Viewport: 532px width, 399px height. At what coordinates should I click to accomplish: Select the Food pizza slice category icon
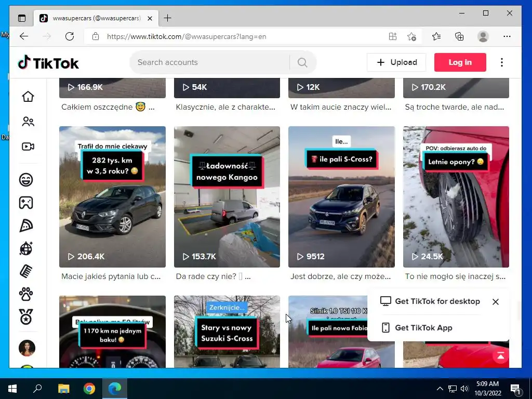click(26, 225)
